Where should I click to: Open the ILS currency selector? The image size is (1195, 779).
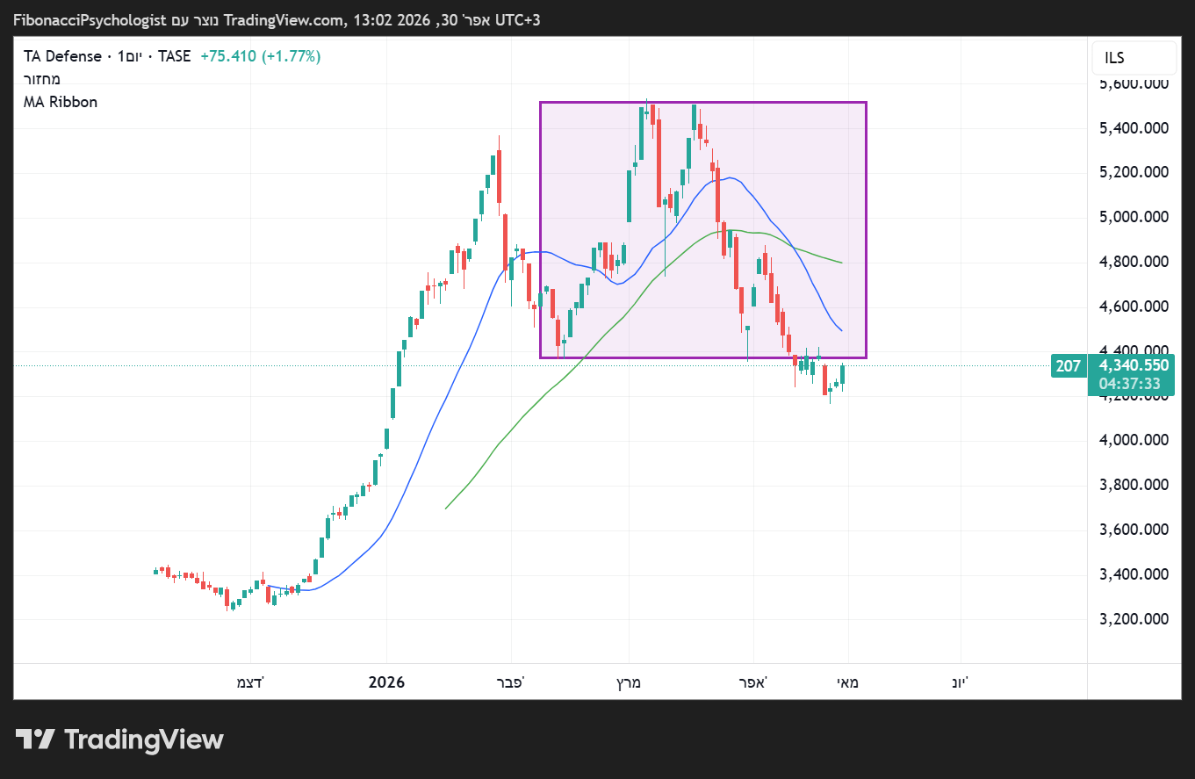[x=1134, y=58]
